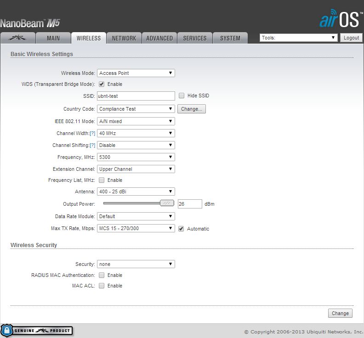Open the ADVANCED tab
This screenshot has height=338, width=364.
[x=159, y=38]
